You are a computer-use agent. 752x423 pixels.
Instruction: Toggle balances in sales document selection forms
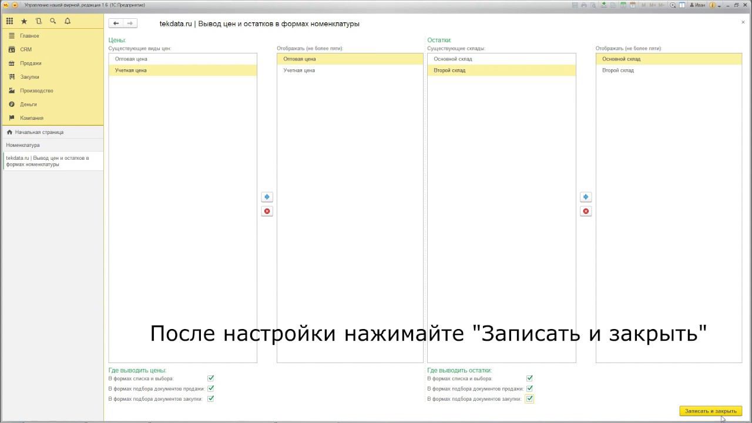pos(529,388)
